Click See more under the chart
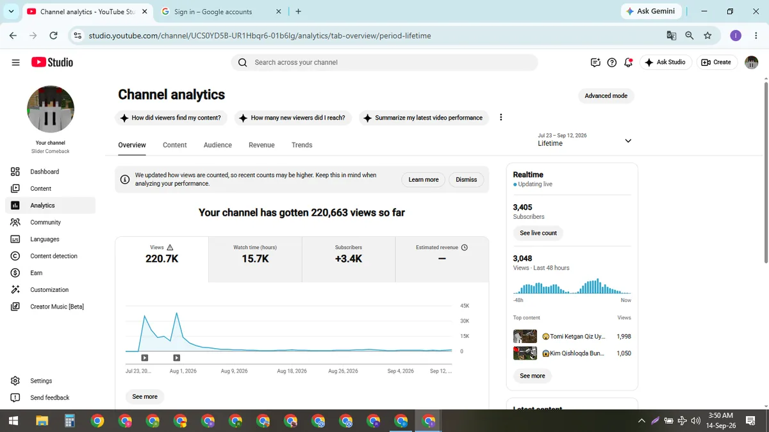 [x=145, y=397]
